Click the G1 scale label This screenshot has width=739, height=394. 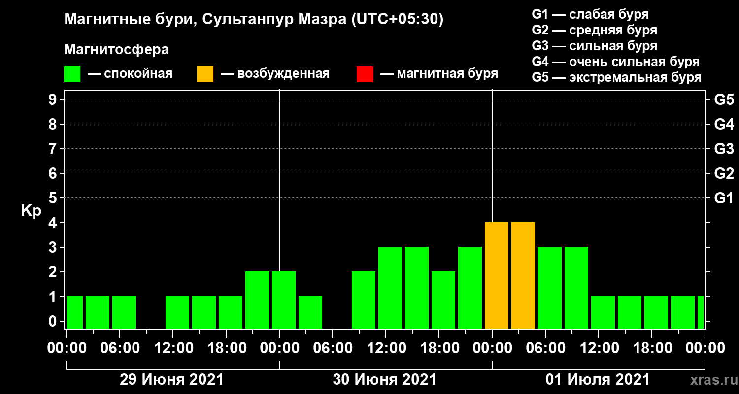coord(724,198)
